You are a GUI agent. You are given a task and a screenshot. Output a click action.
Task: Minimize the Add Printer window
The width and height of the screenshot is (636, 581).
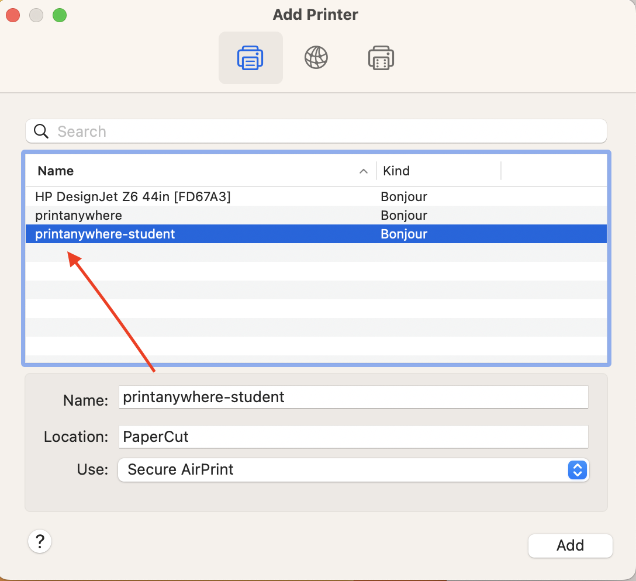tap(36, 15)
